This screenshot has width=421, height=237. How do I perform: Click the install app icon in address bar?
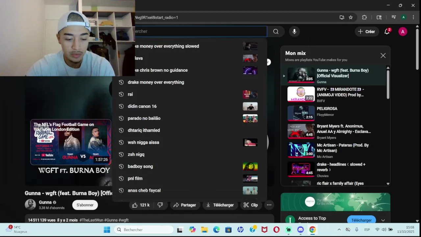click(x=342, y=17)
